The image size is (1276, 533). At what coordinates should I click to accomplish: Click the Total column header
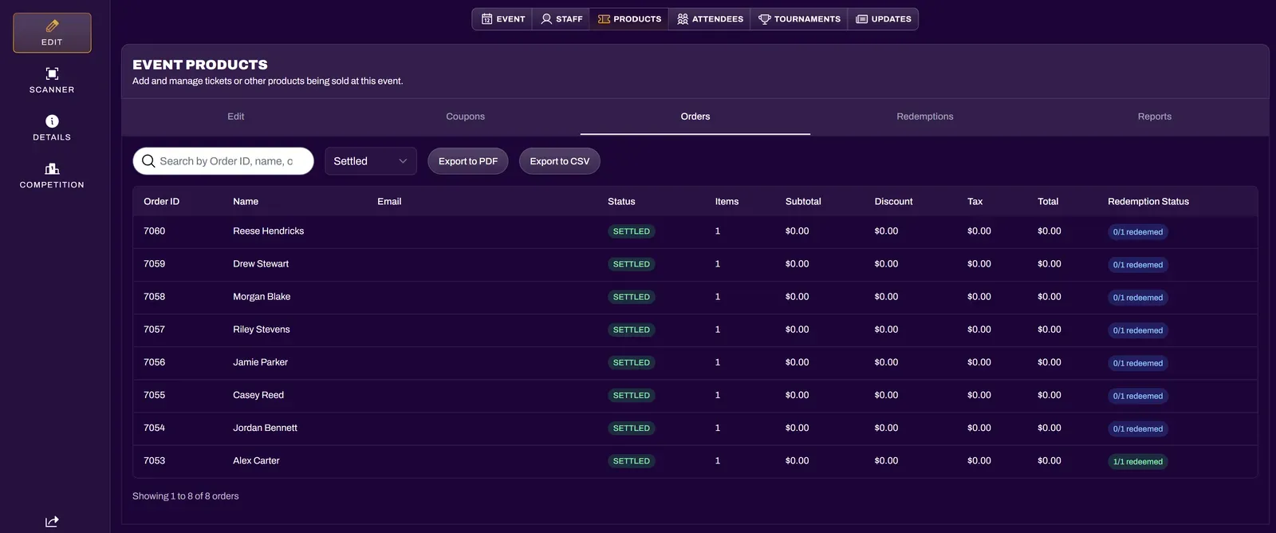click(1048, 202)
